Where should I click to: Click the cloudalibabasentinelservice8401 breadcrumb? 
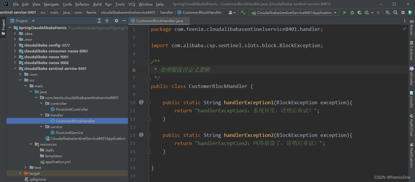click(x=128, y=13)
